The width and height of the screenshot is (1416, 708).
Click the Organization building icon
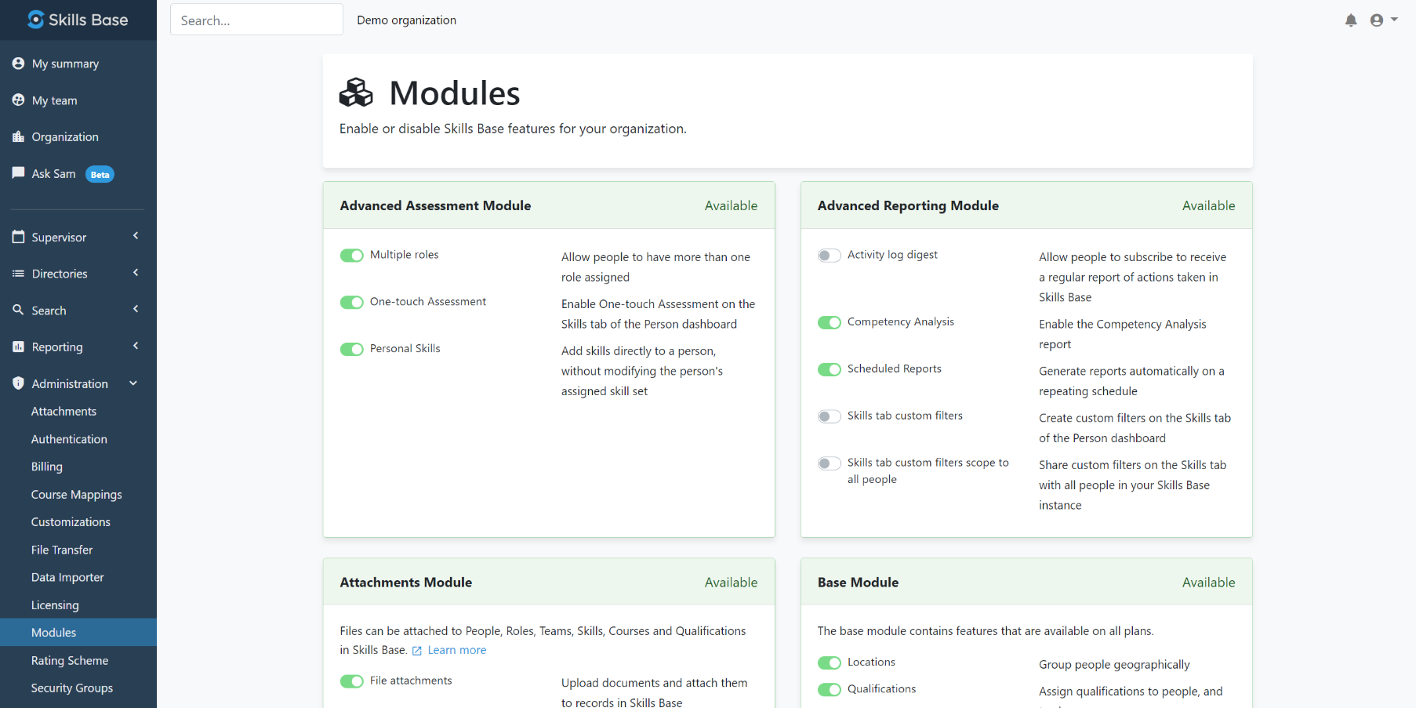[x=18, y=136]
